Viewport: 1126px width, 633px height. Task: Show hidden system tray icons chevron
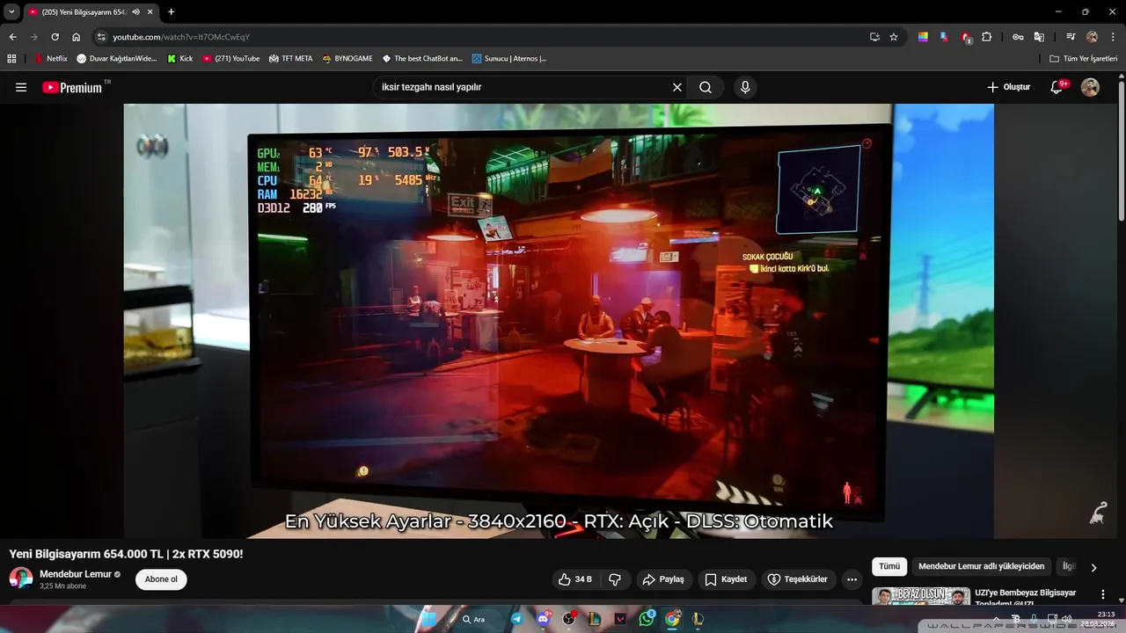pyautogui.click(x=996, y=619)
